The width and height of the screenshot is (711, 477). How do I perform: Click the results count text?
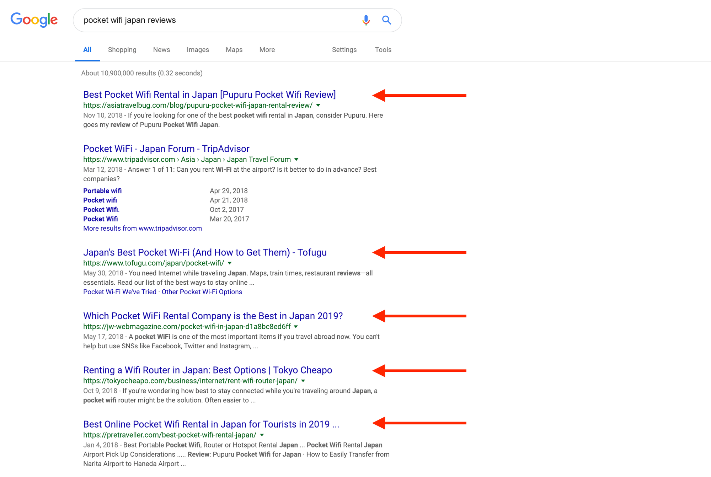click(x=142, y=73)
